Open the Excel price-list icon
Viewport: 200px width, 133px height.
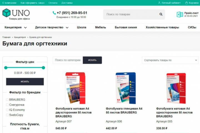tap(180, 14)
